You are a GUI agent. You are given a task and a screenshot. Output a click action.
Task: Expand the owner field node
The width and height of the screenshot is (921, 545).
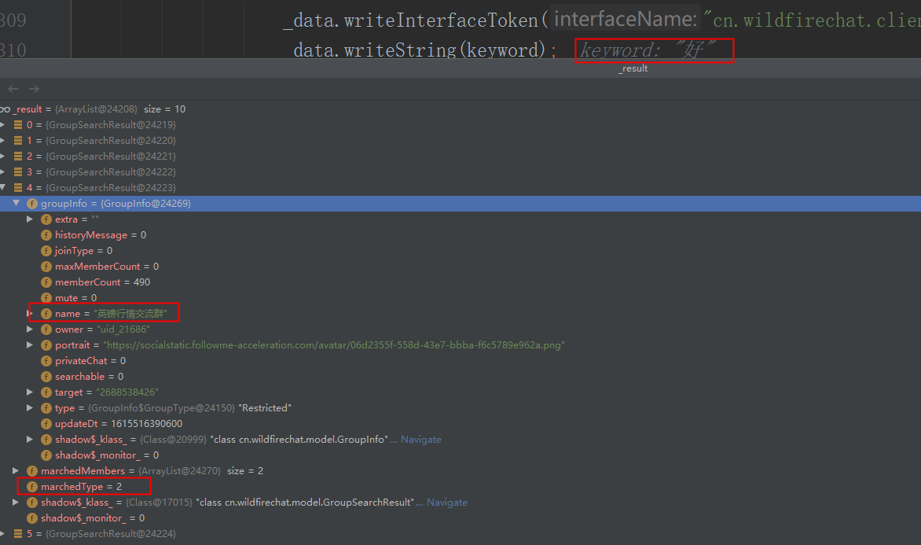coord(30,329)
